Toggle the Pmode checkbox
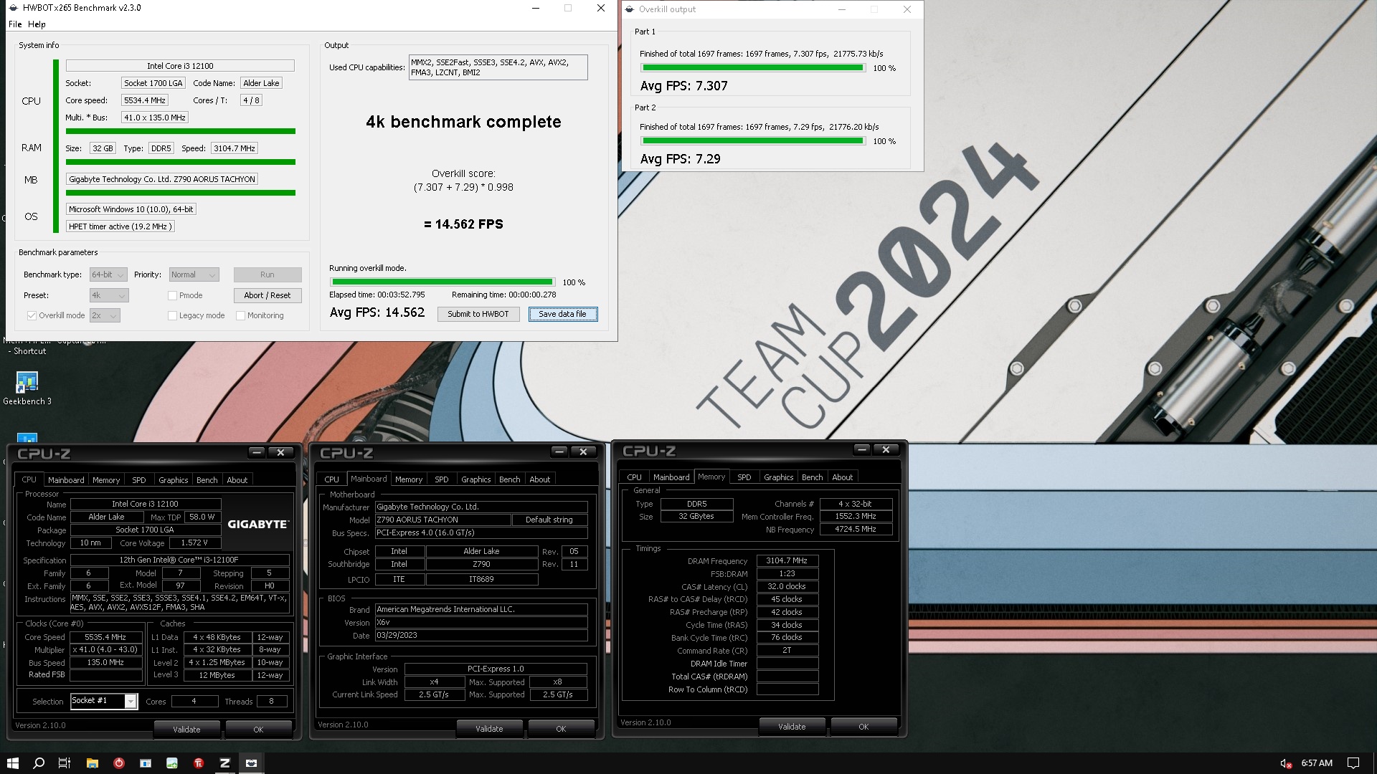The height and width of the screenshot is (774, 1377). 172,295
